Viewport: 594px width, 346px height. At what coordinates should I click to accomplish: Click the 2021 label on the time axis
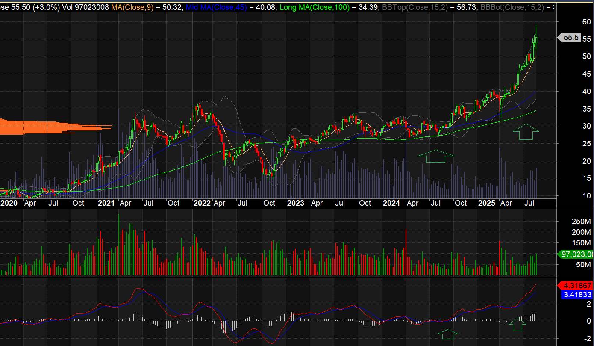pos(106,203)
